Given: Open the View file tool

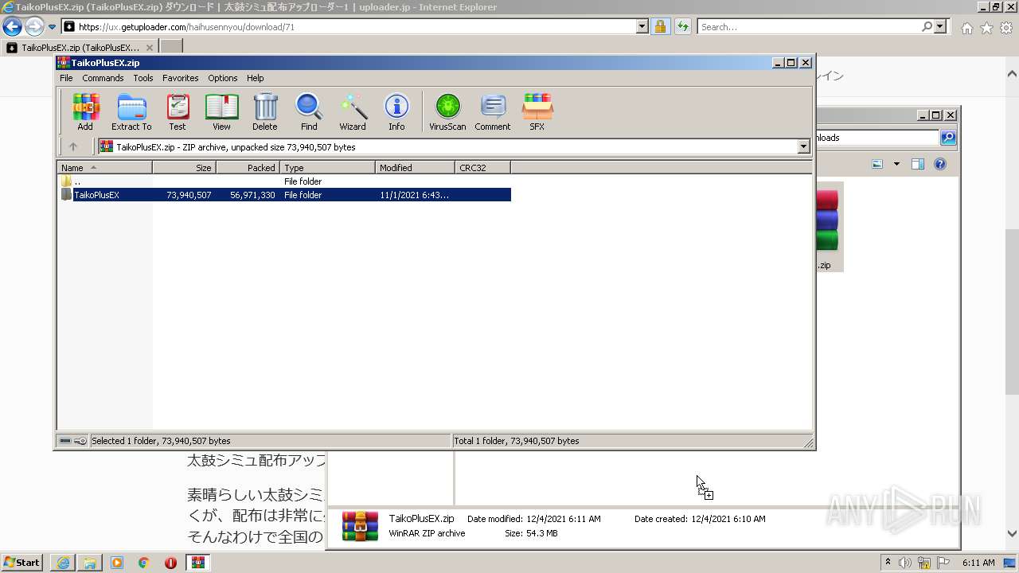Looking at the screenshot, I should tap(221, 111).
